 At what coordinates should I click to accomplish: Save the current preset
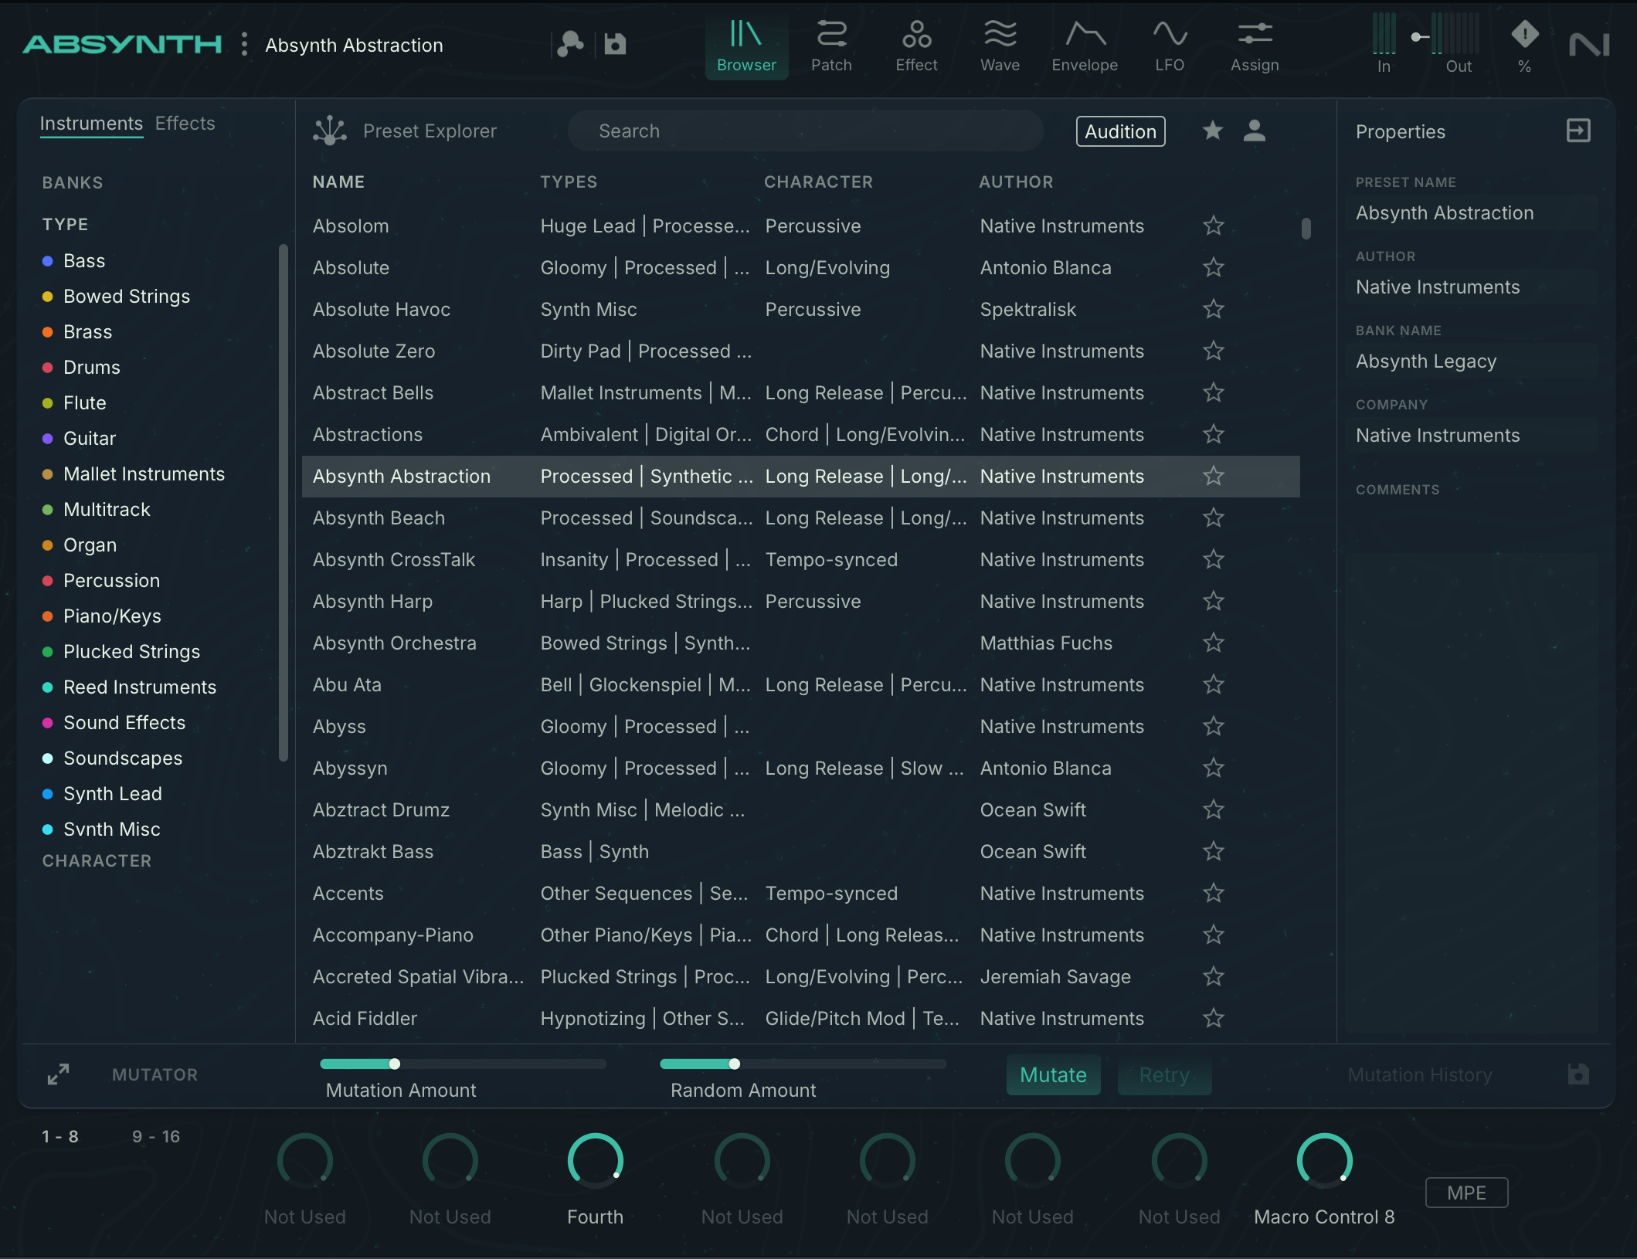pos(615,44)
